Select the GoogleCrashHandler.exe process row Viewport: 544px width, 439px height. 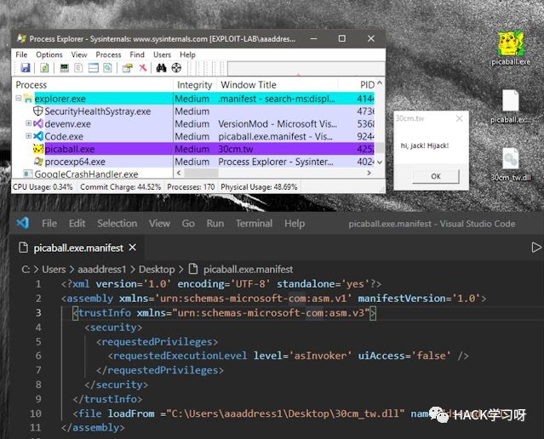tap(93, 174)
